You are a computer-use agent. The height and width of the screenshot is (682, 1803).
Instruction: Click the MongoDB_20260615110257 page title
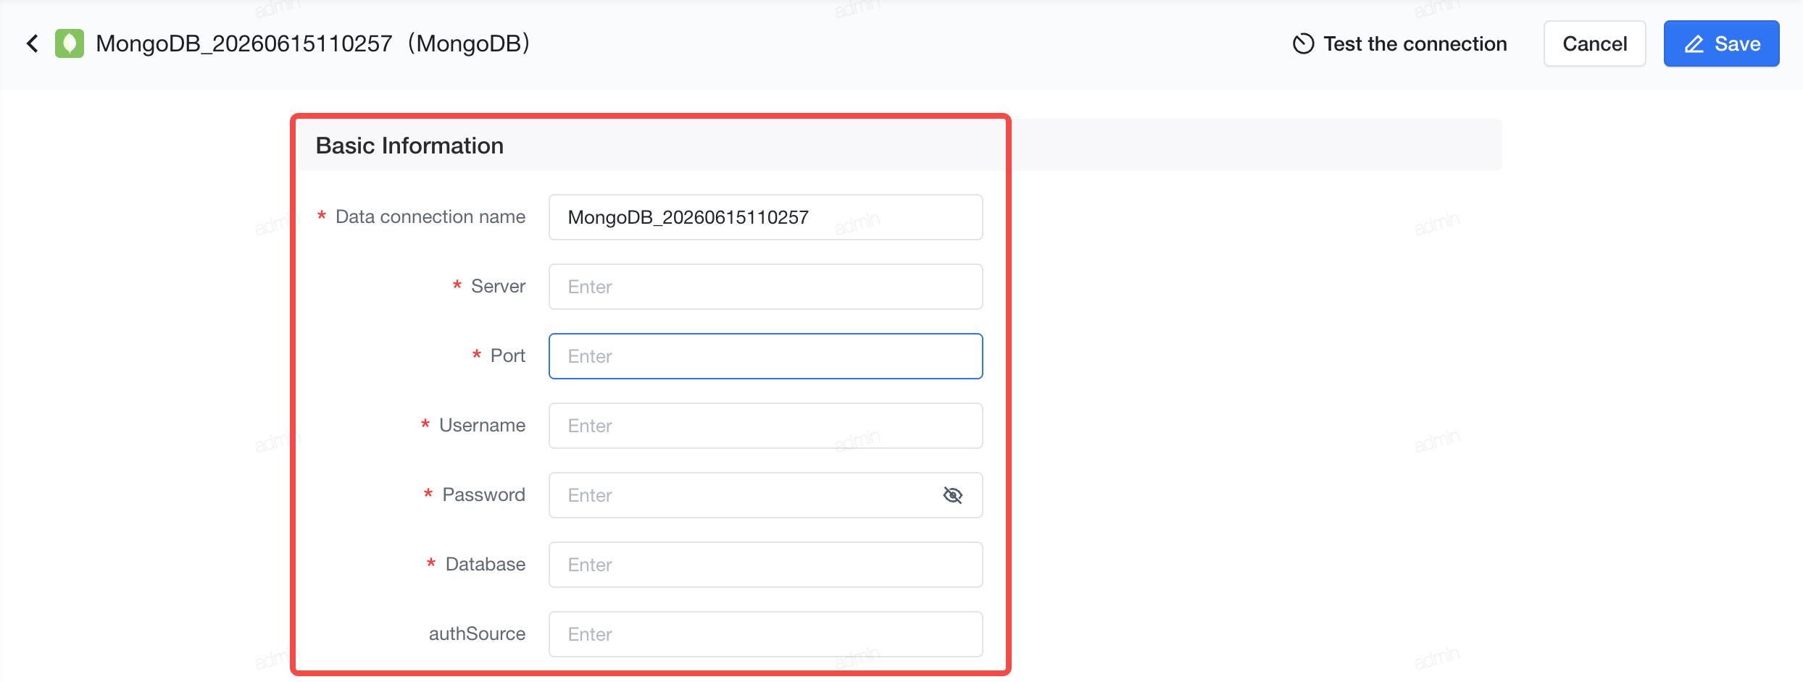tap(313, 43)
